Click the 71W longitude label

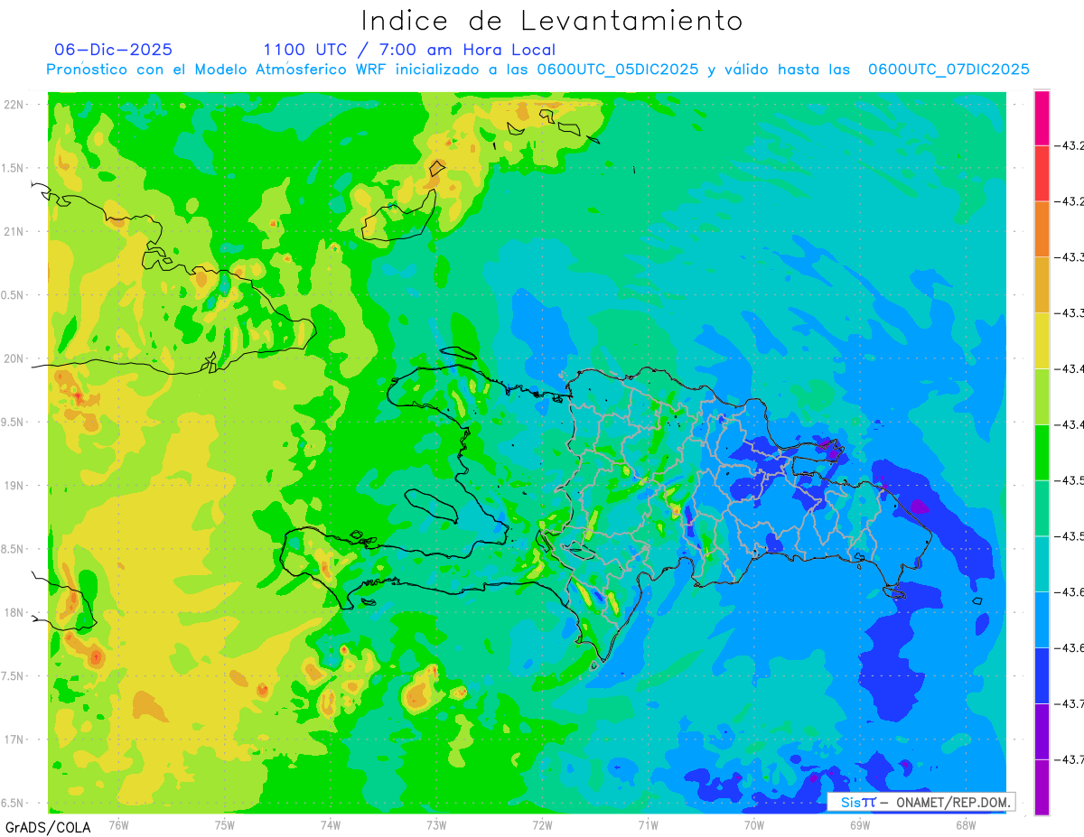(x=648, y=823)
